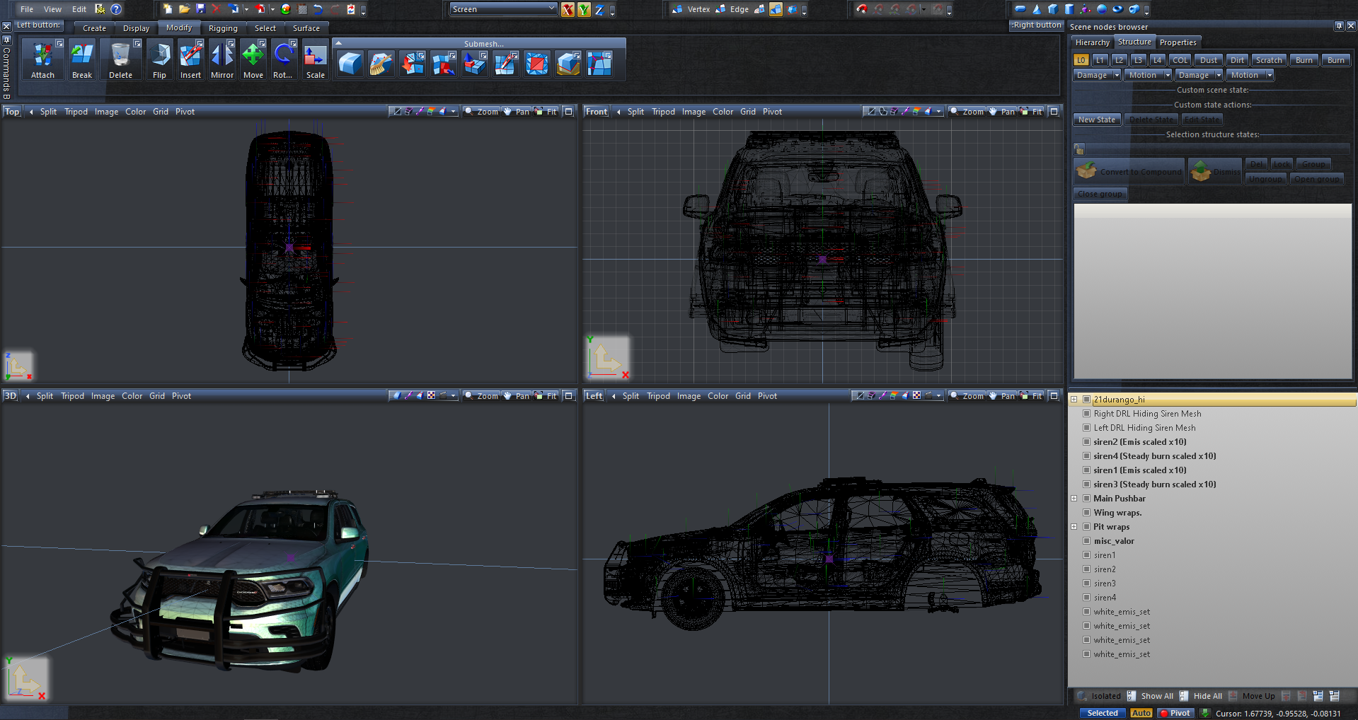Switch to the Create tab
This screenshot has height=720, width=1358.
(x=94, y=28)
